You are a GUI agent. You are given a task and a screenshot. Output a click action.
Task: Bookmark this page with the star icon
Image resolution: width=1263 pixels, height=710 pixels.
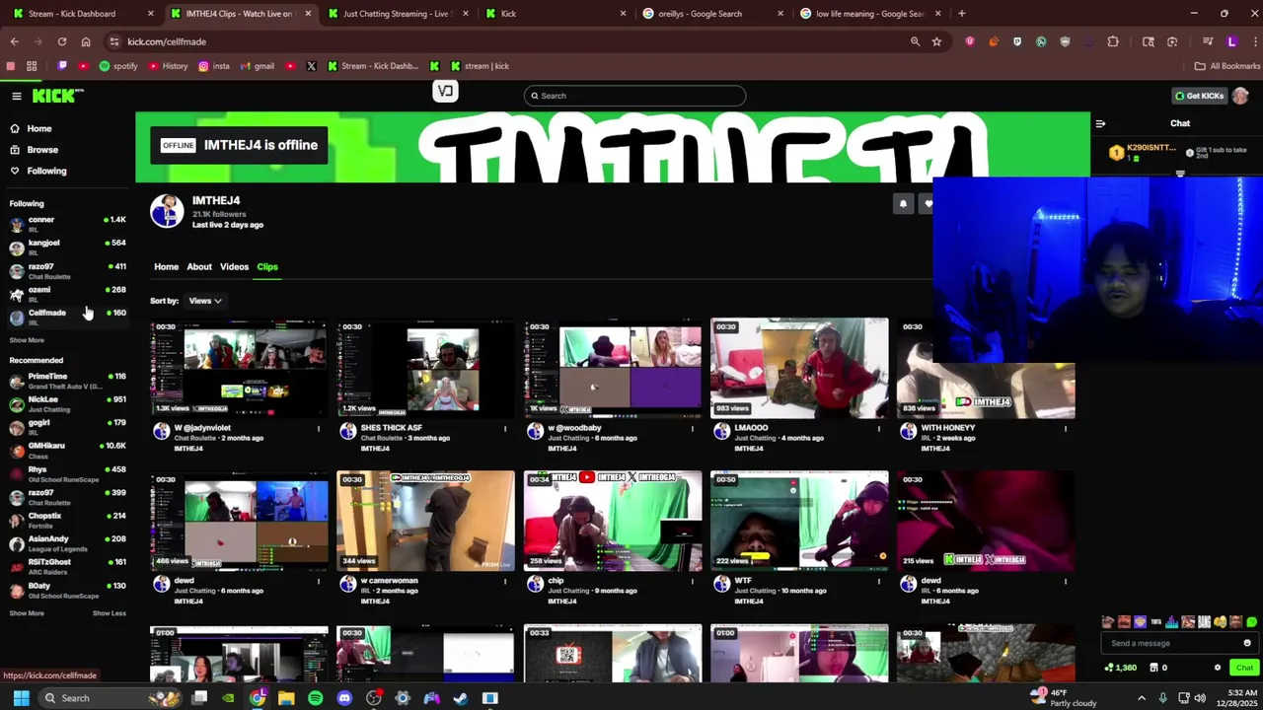pyautogui.click(x=936, y=41)
